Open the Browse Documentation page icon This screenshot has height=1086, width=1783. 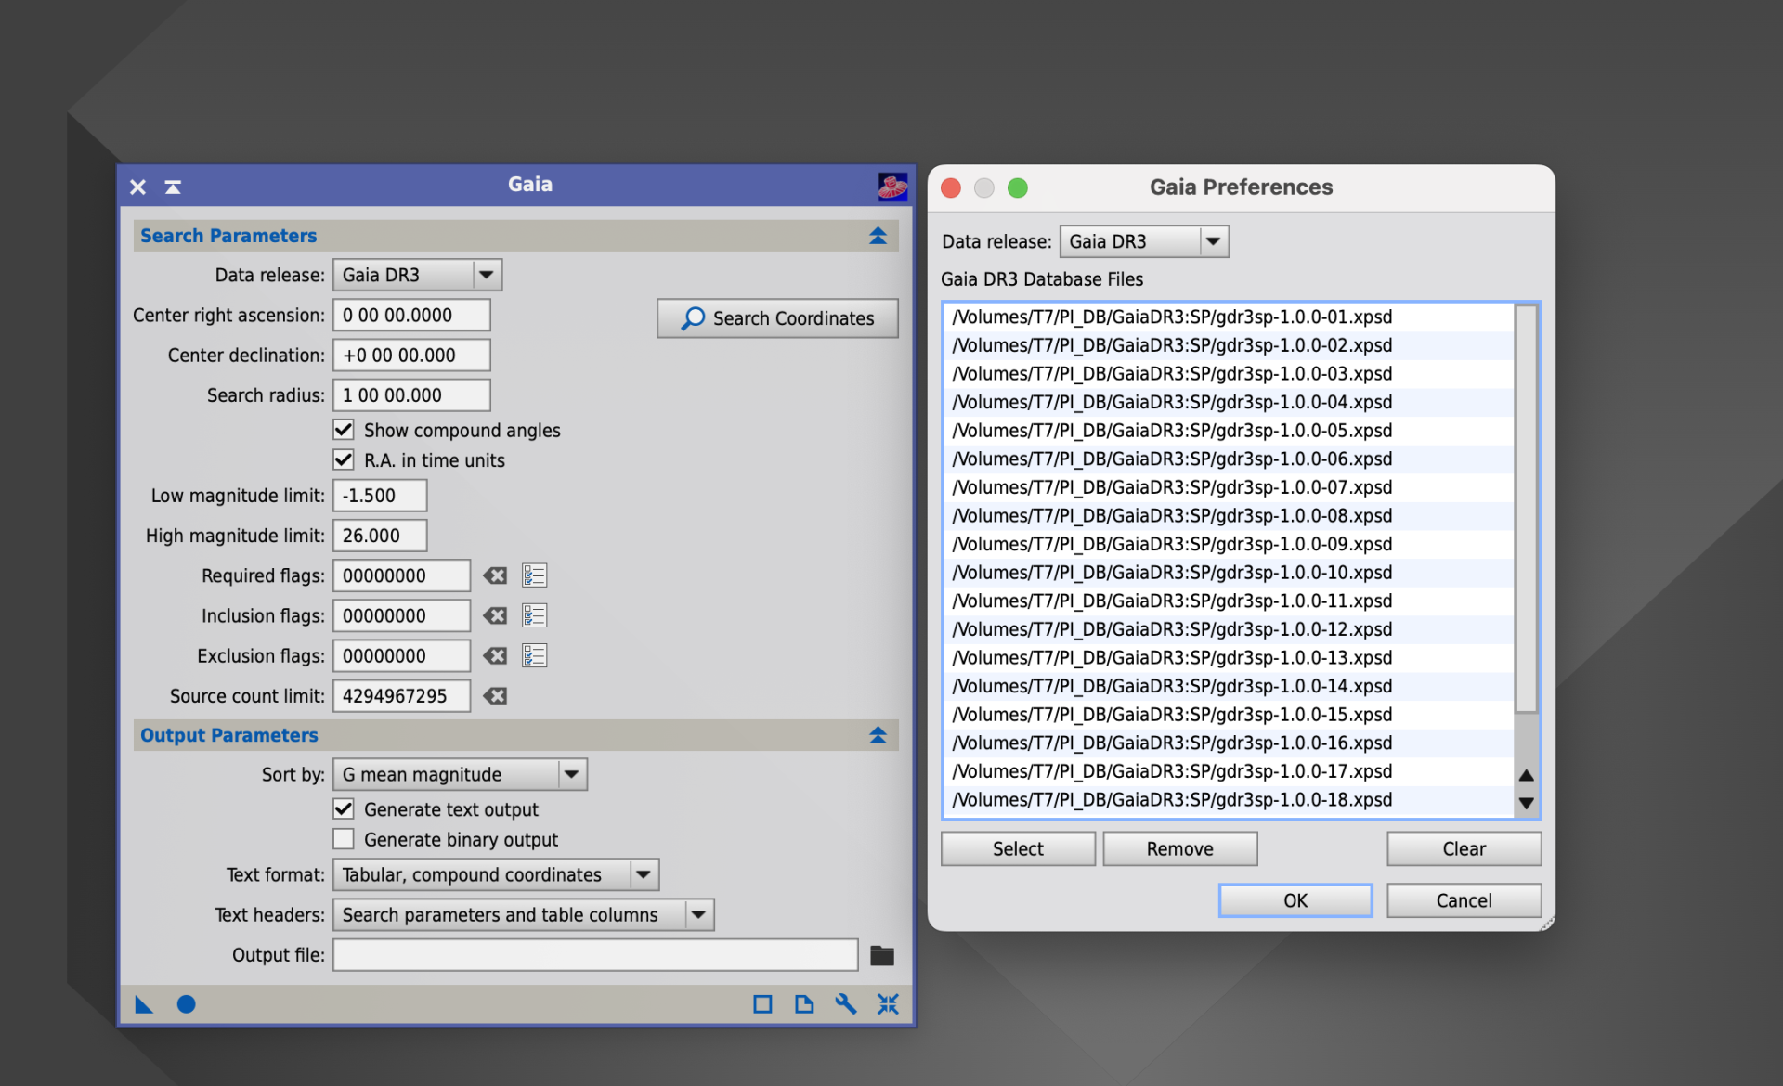coord(804,1004)
